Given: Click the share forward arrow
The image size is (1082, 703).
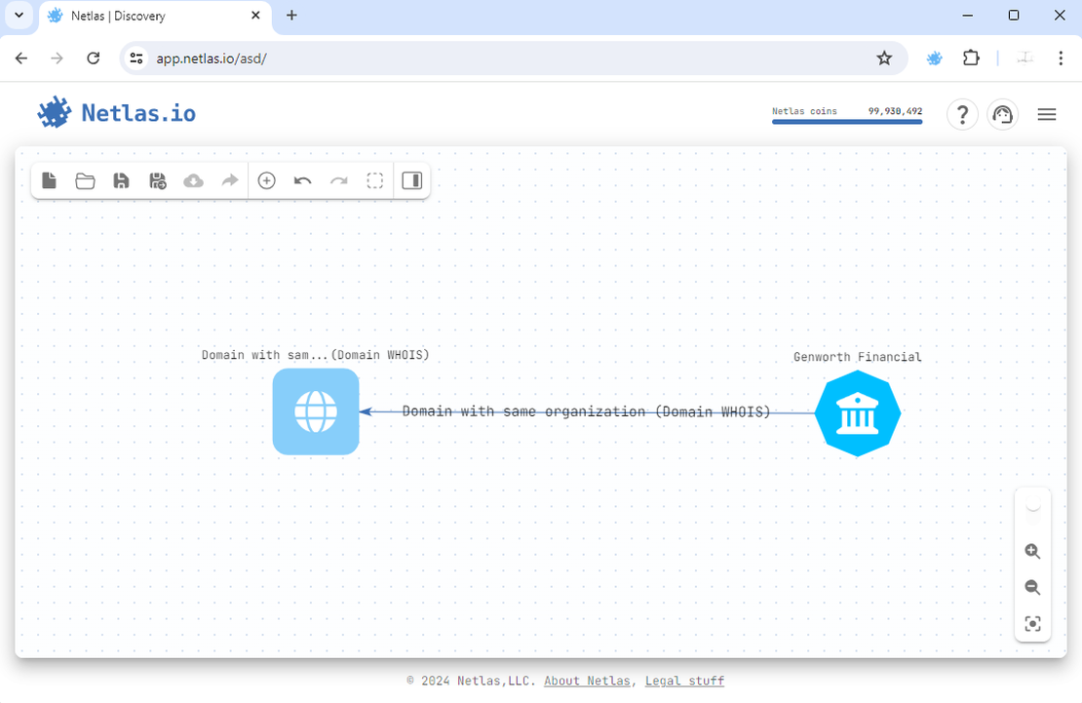Looking at the screenshot, I should [229, 180].
